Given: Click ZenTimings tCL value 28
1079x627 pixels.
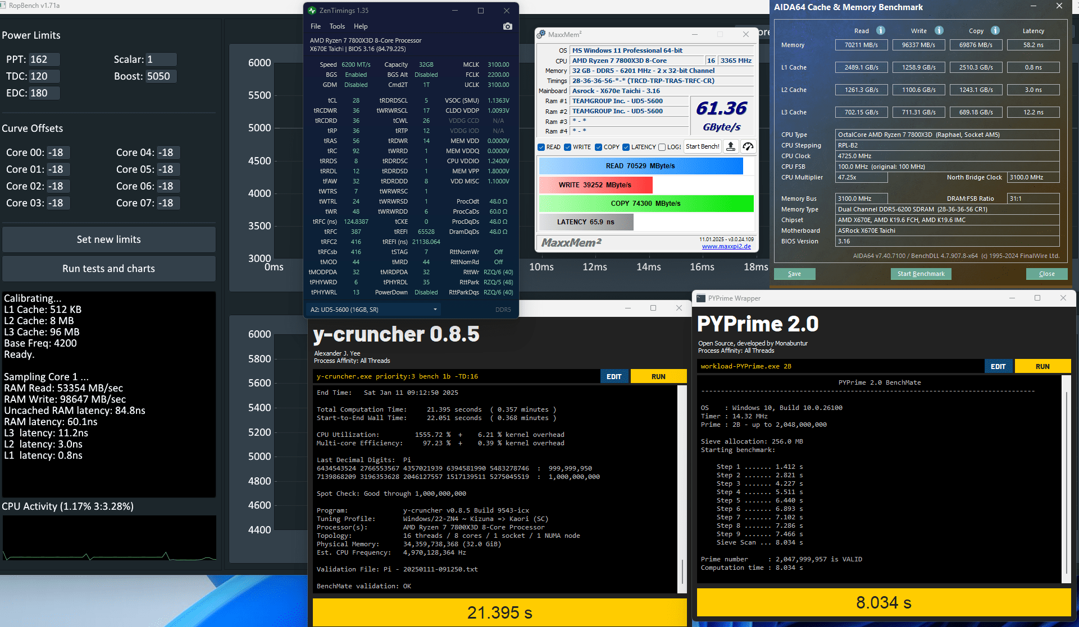Looking at the screenshot, I should [x=356, y=100].
